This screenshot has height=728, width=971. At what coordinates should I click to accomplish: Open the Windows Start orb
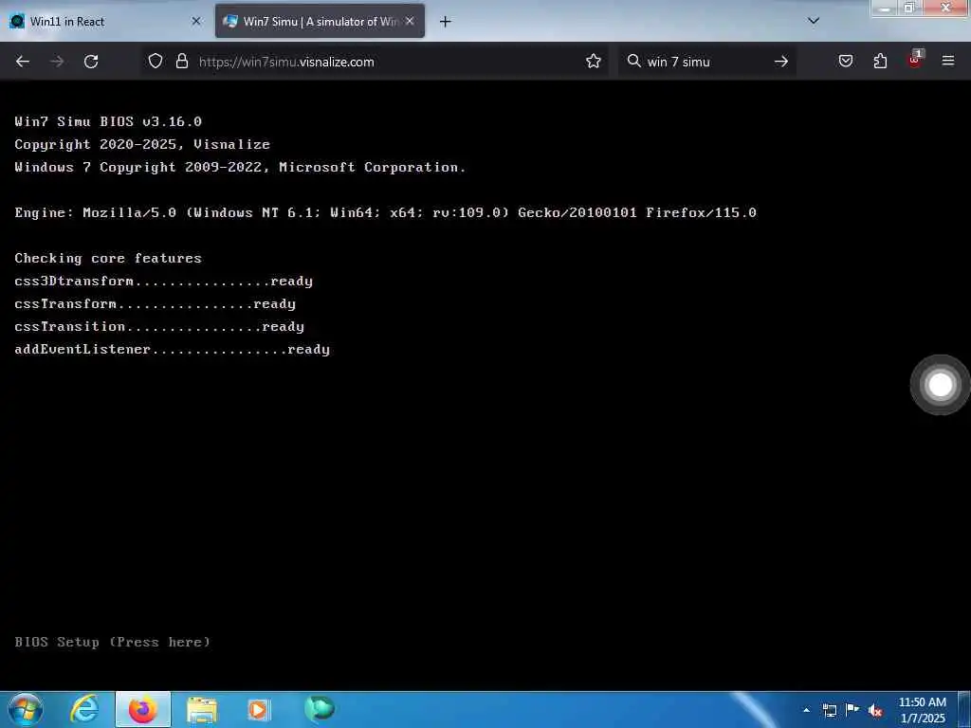26,709
